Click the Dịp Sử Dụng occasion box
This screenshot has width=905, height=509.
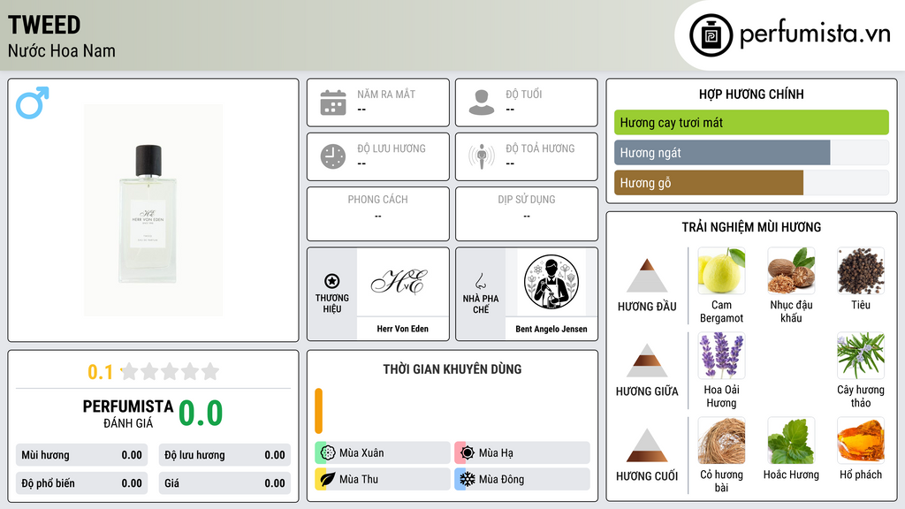[527, 214]
